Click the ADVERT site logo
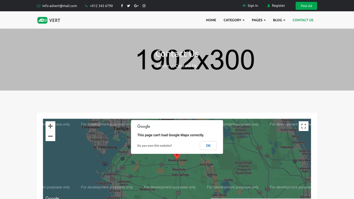This screenshot has width=354, height=199. point(49,20)
